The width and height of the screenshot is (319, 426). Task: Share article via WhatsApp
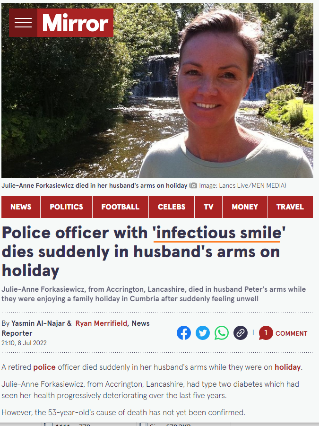click(222, 333)
